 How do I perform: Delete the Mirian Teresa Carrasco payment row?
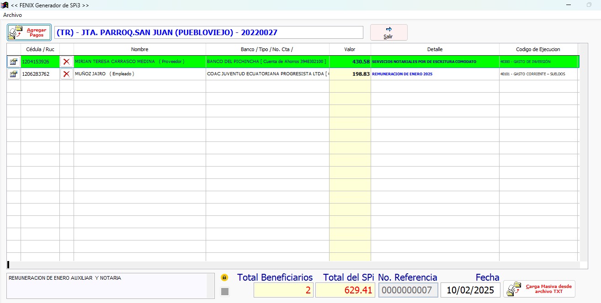click(x=67, y=62)
